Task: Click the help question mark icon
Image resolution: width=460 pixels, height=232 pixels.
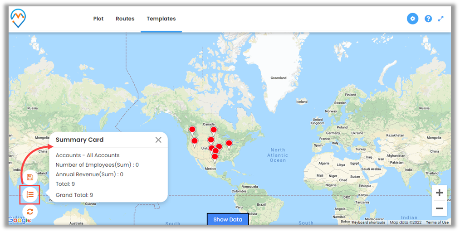Action: 428,19
